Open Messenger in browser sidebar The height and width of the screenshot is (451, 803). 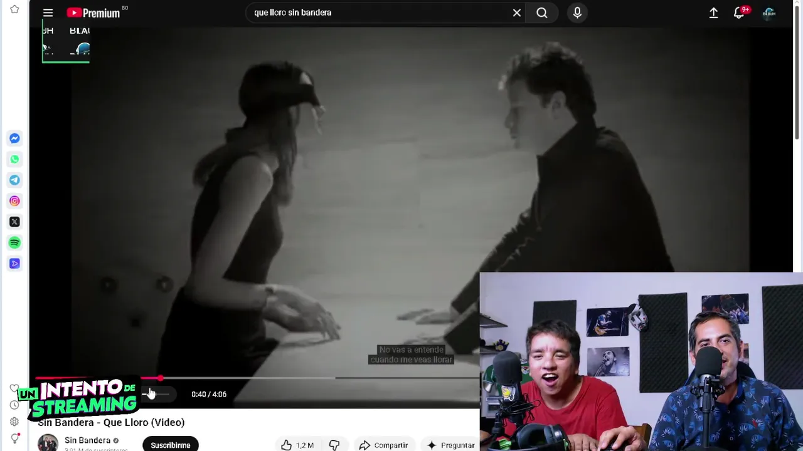click(x=14, y=138)
